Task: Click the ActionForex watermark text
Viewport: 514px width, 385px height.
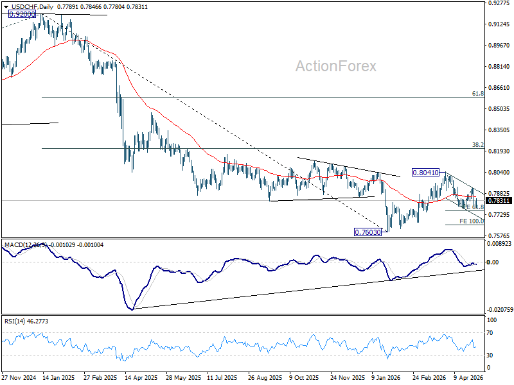Action: click(x=335, y=66)
